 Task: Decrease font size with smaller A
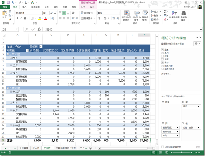click(55, 13)
